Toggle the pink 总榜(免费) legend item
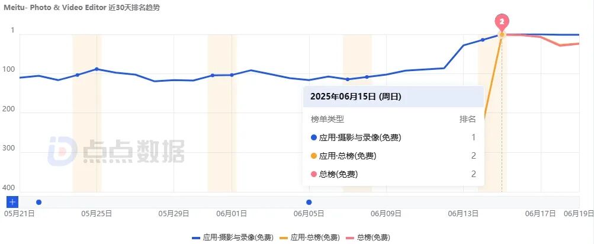Screen dimensions: 594x244 [x=368, y=238]
